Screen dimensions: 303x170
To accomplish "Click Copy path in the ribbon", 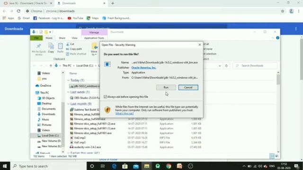I will (x=74, y=49).
